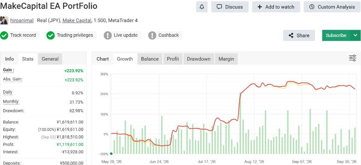The width and height of the screenshot is (361, 165).
Task: Switch to Info tab
Action: click(9, 59)
